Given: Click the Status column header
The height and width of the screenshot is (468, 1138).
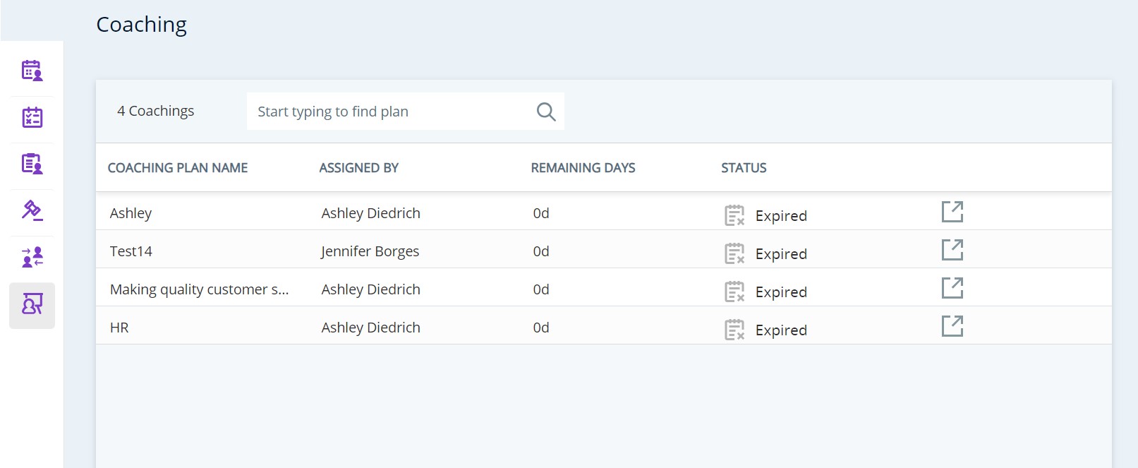Looking at the screenshot, I should pyautogui.click(x=744, y=168).
